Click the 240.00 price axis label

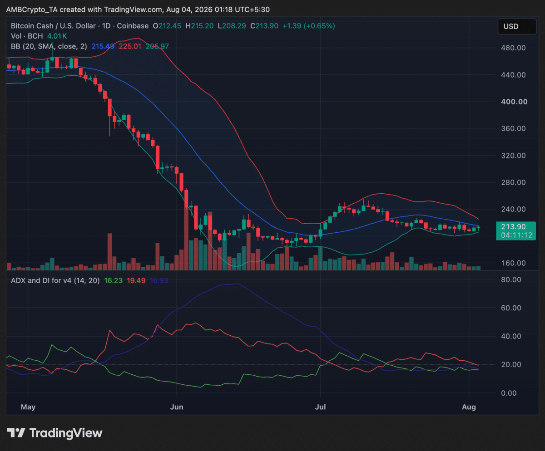pos(514,209)
